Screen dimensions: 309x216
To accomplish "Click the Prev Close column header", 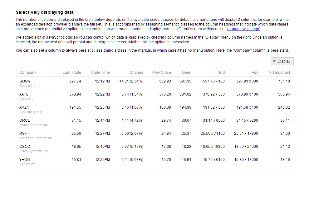I will 161,72.
